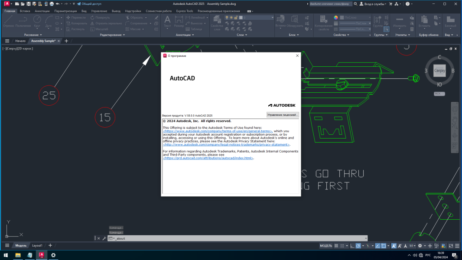The height and width of the screenshot is (260, 462).
Task: Expand the Редактирование panel
Action: 112,35
